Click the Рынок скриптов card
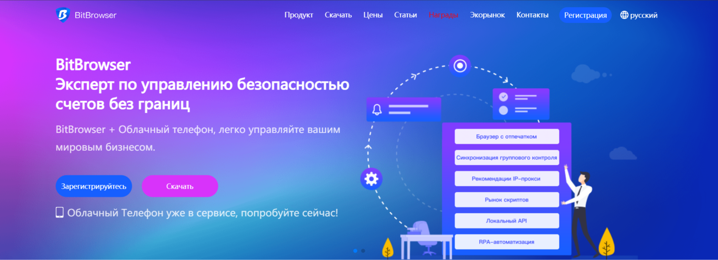The width and height of the screenshot is (718, 260). point(507,200)
